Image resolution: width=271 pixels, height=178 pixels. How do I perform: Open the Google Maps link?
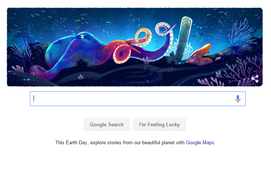200,142
